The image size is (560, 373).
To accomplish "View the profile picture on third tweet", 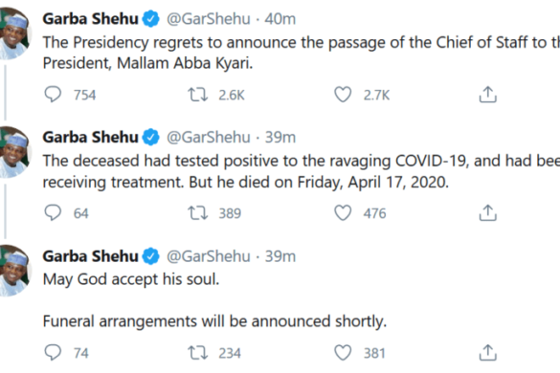I will pos(13,271).
